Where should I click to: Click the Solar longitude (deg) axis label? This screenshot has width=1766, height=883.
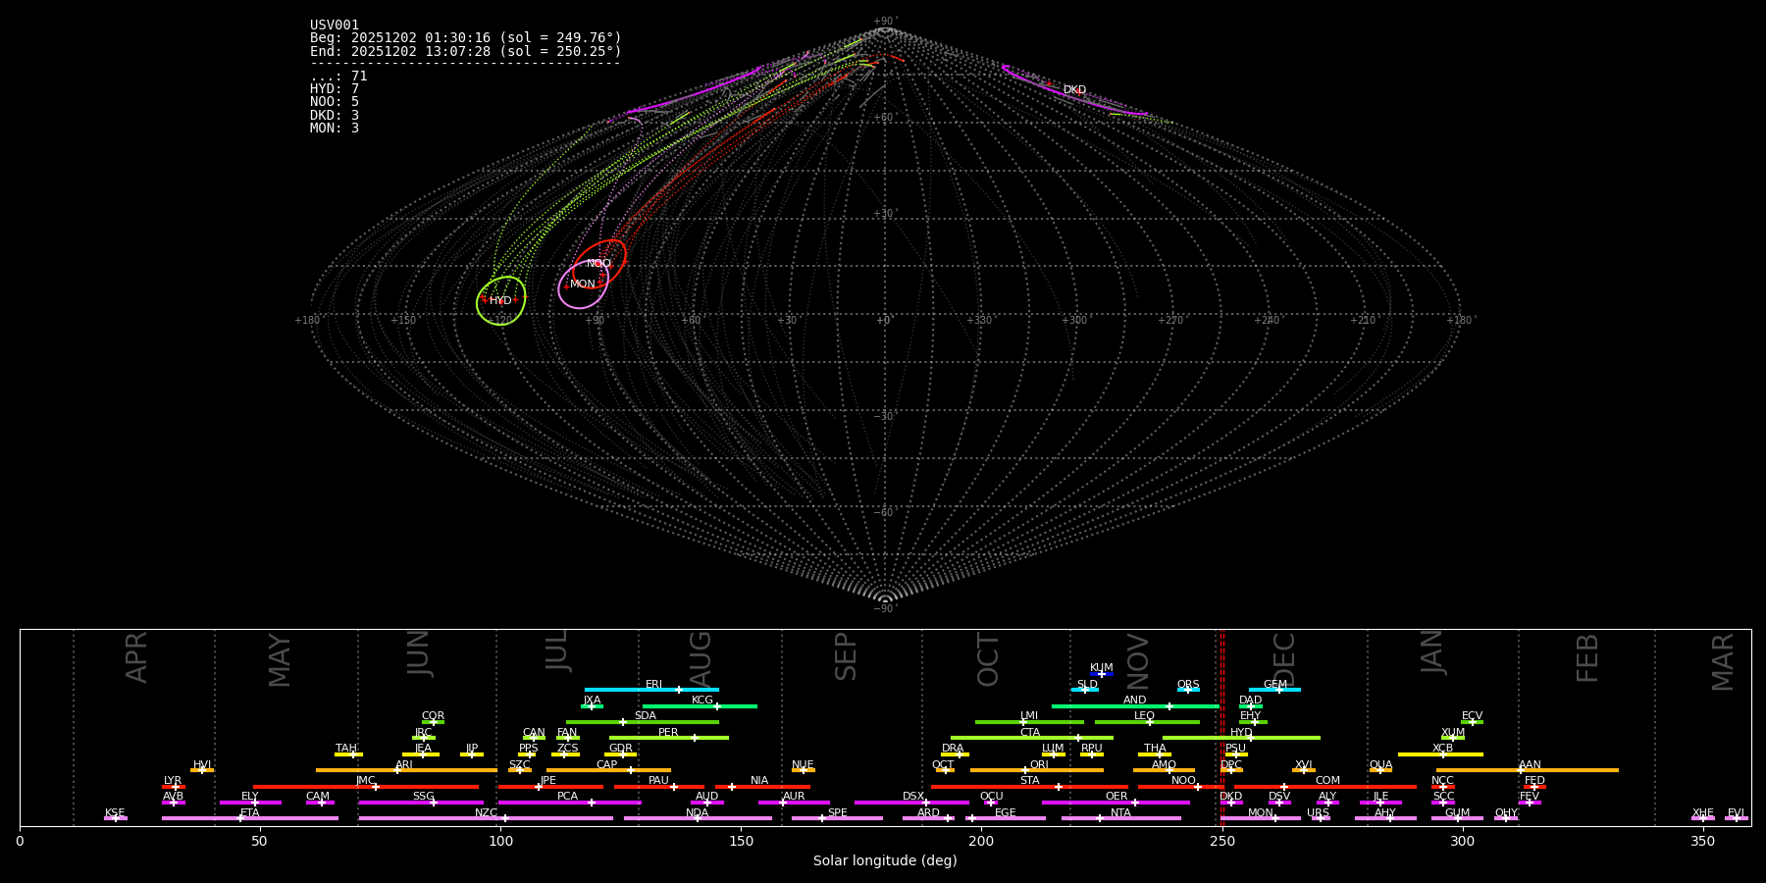[x=885, y=861]
